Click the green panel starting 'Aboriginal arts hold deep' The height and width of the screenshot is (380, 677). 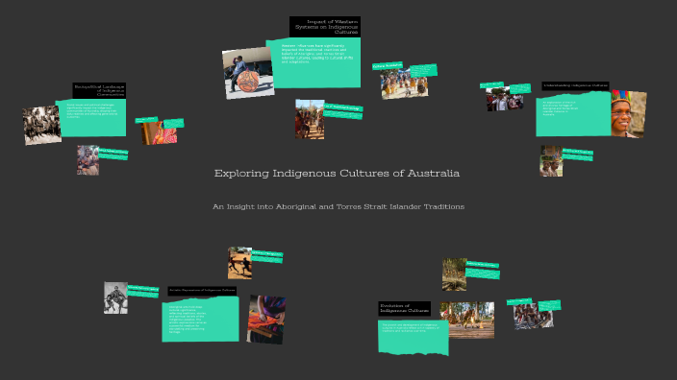point(200,320)
